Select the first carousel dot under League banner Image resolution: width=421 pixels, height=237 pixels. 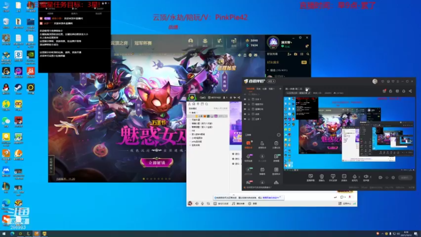144,179
